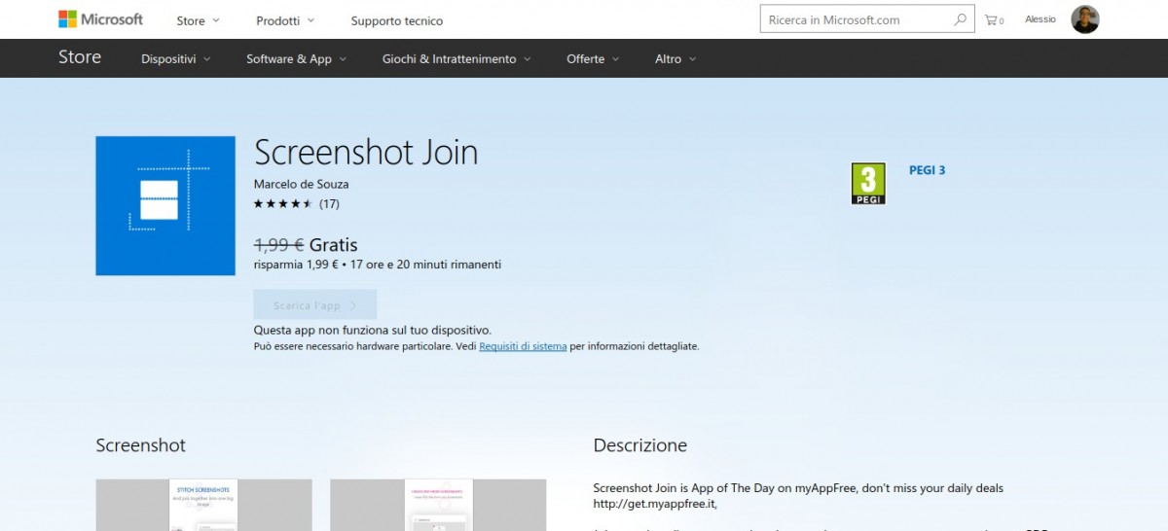Open the shopping cart
1168x531 pixels.
coord(994,19)
